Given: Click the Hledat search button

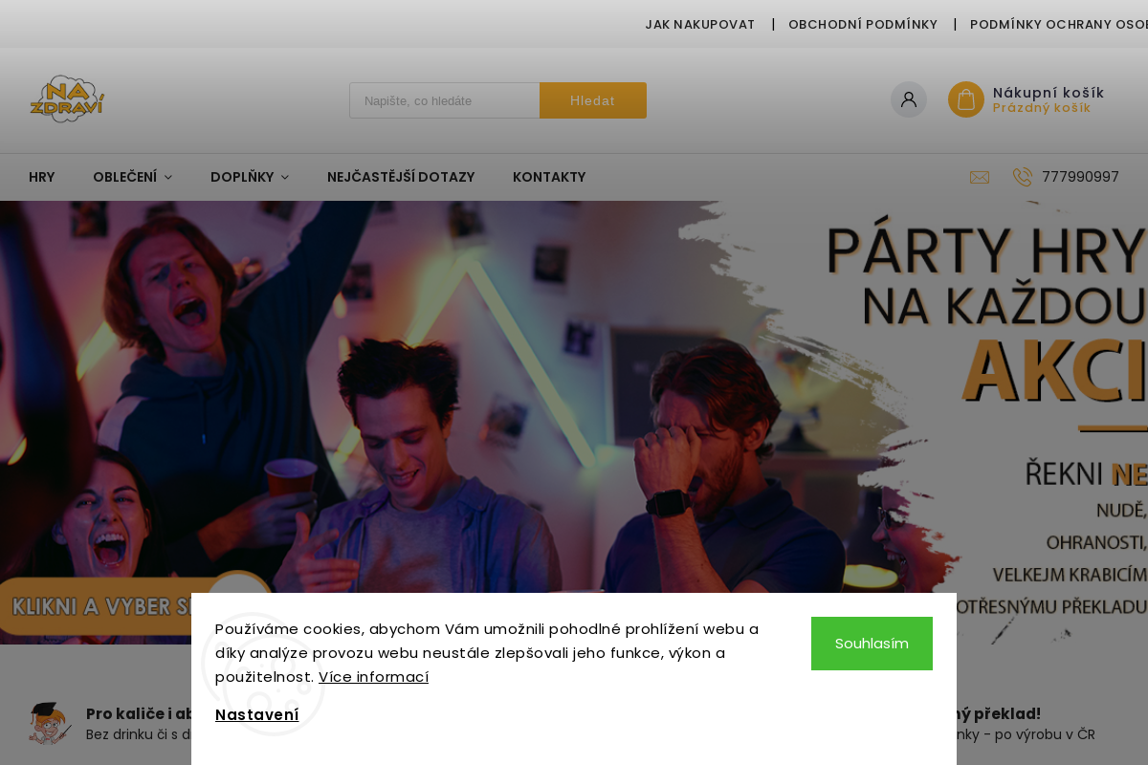Looking at the screenshot, I should click(593, 100).
